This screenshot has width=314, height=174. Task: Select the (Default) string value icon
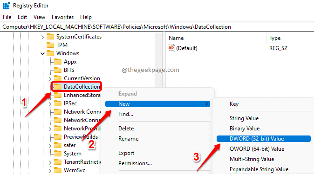click(x=171, y=48)
